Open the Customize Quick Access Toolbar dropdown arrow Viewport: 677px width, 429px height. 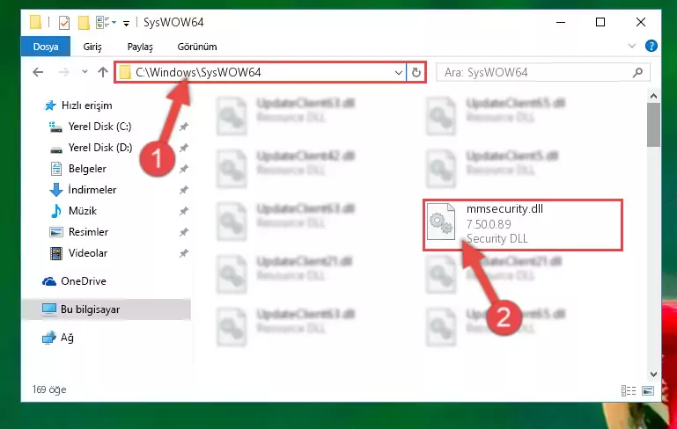coord(126,23)
